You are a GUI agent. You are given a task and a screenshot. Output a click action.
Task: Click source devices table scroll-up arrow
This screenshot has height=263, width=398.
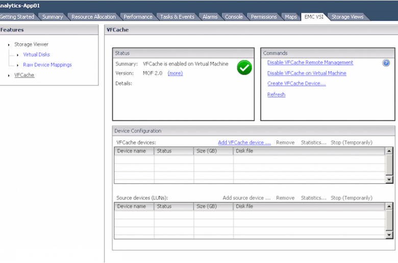389,206
